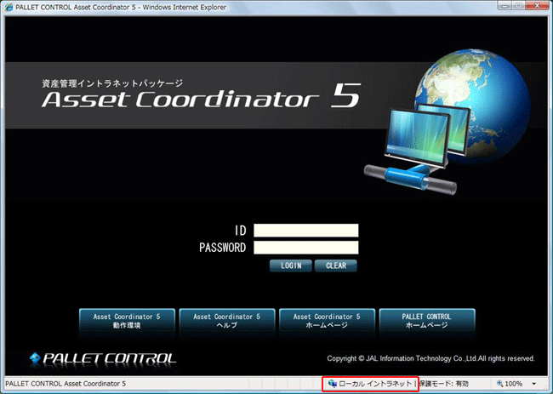Click the Asset Coordinator 5 product logo
Screen dimensions: 553x394
pos(201,96)
